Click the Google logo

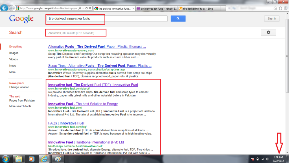[21, 19]
